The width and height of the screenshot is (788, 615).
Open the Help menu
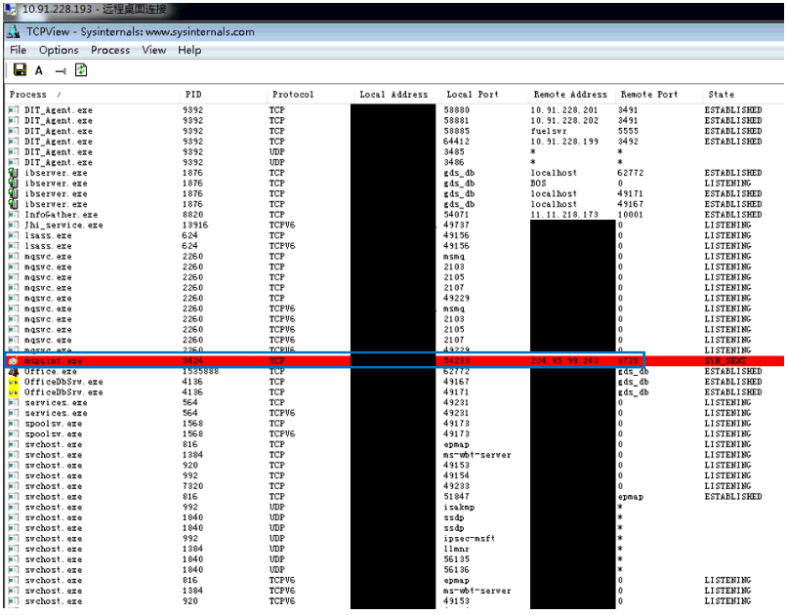pyautogui.click(x=189, y=50)
